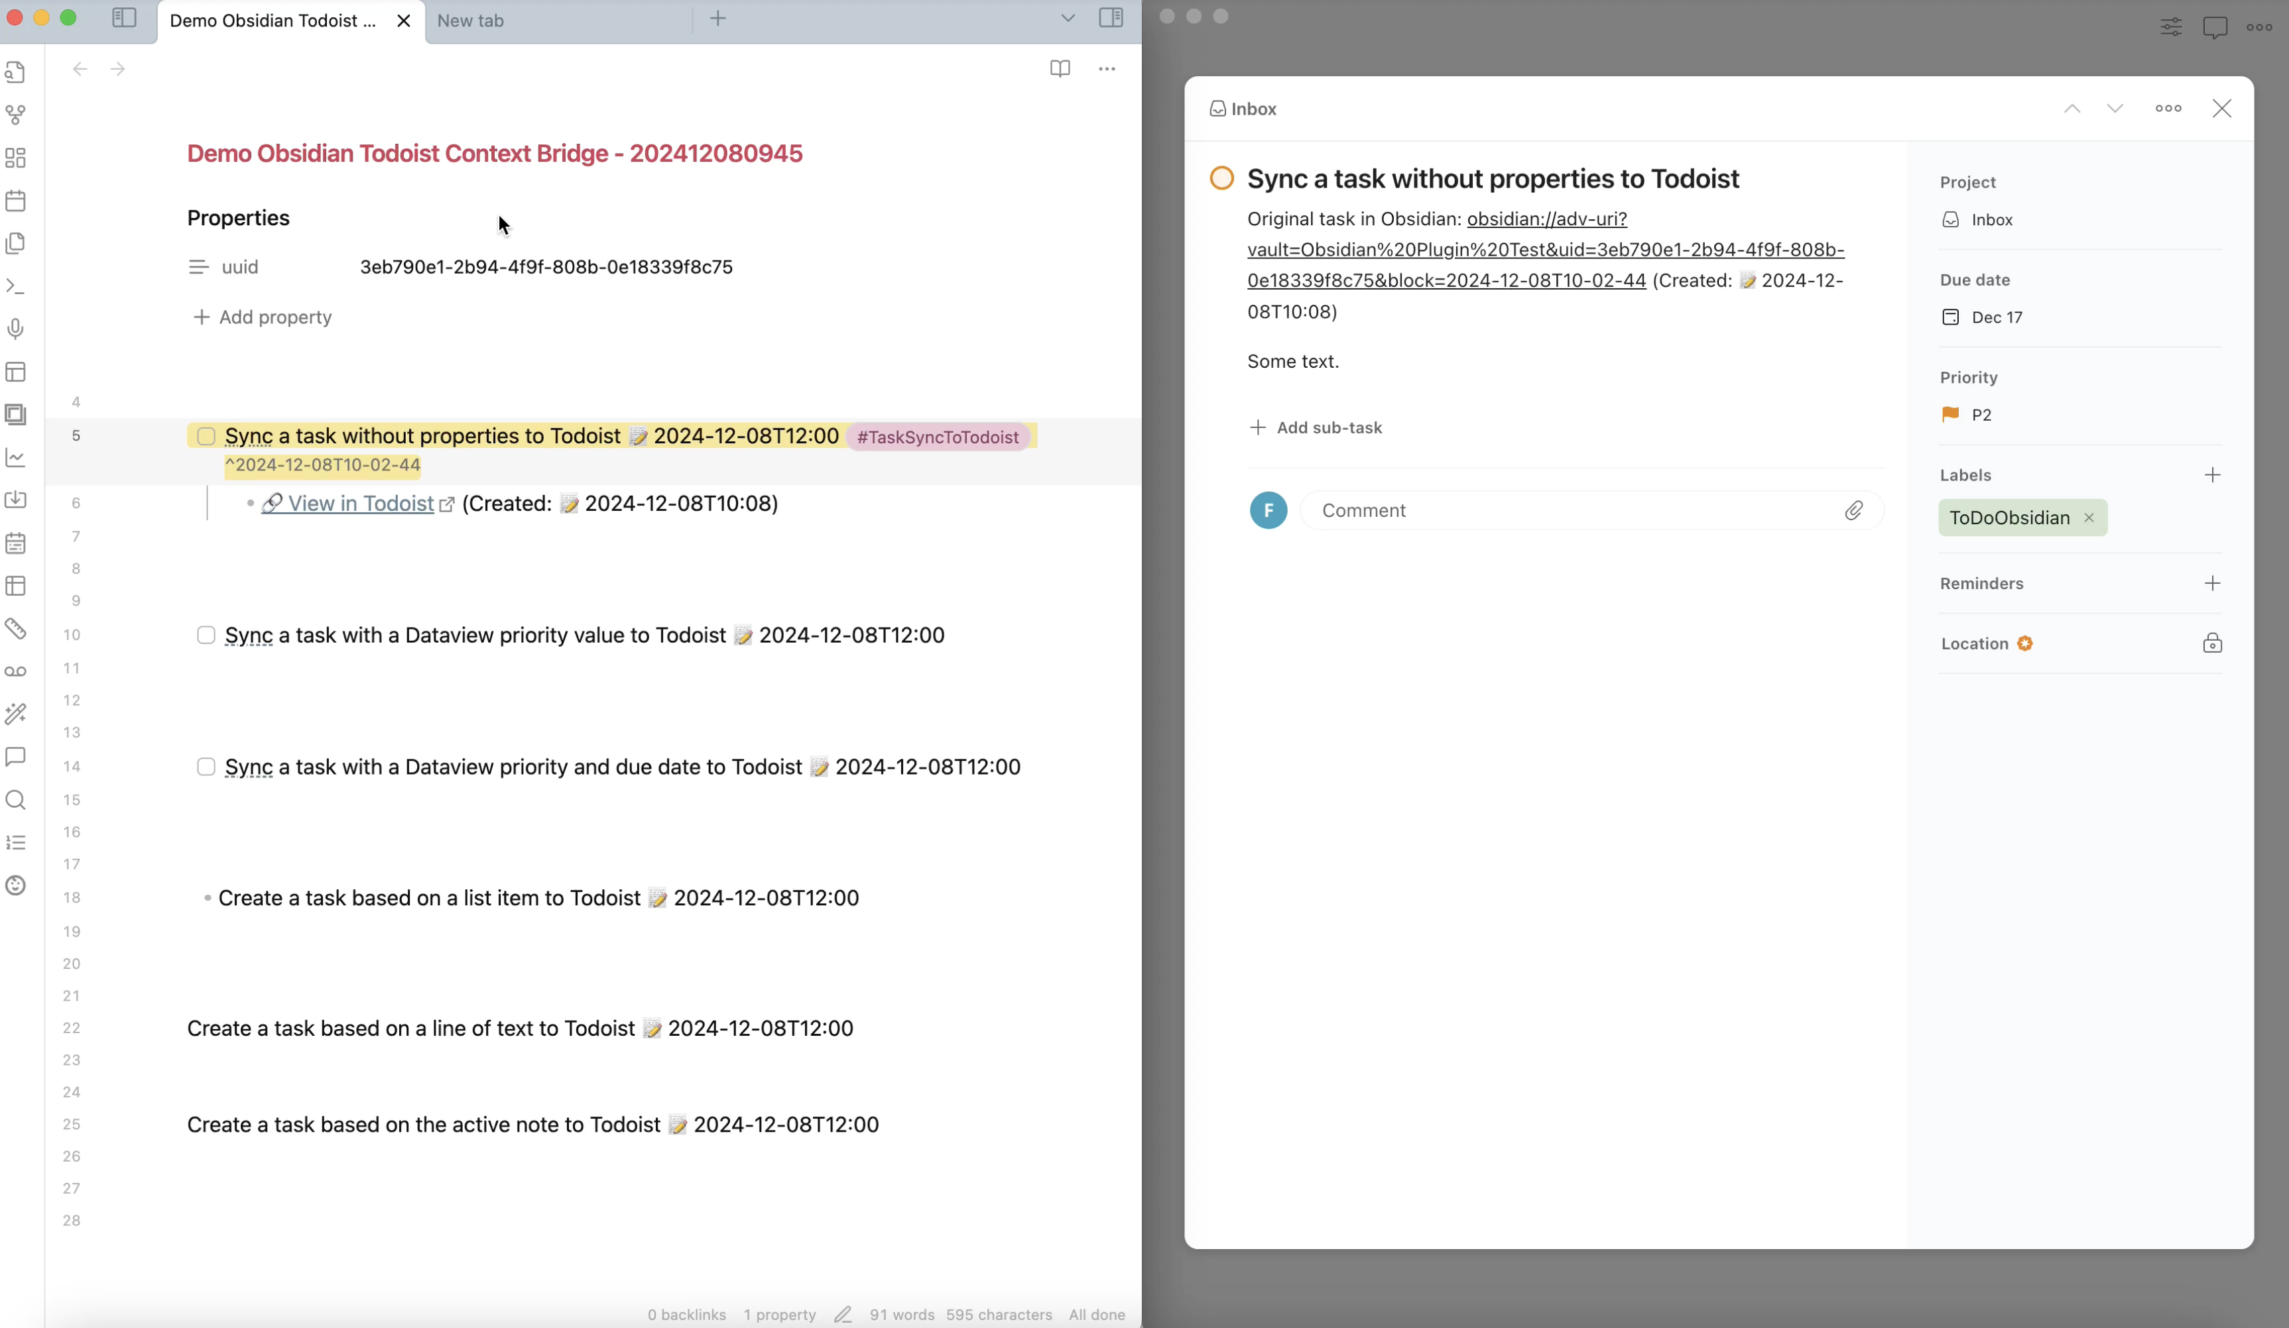Open the search icon in left ribbon
This screenshot has width=2289, height=1328.
pos(15,800)
